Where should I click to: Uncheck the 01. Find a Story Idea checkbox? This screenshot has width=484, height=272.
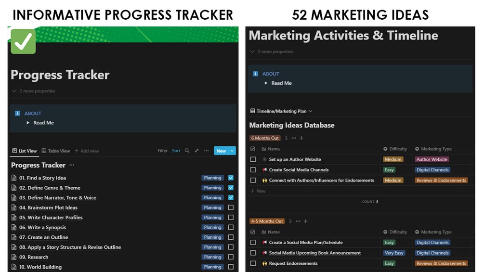231,178
